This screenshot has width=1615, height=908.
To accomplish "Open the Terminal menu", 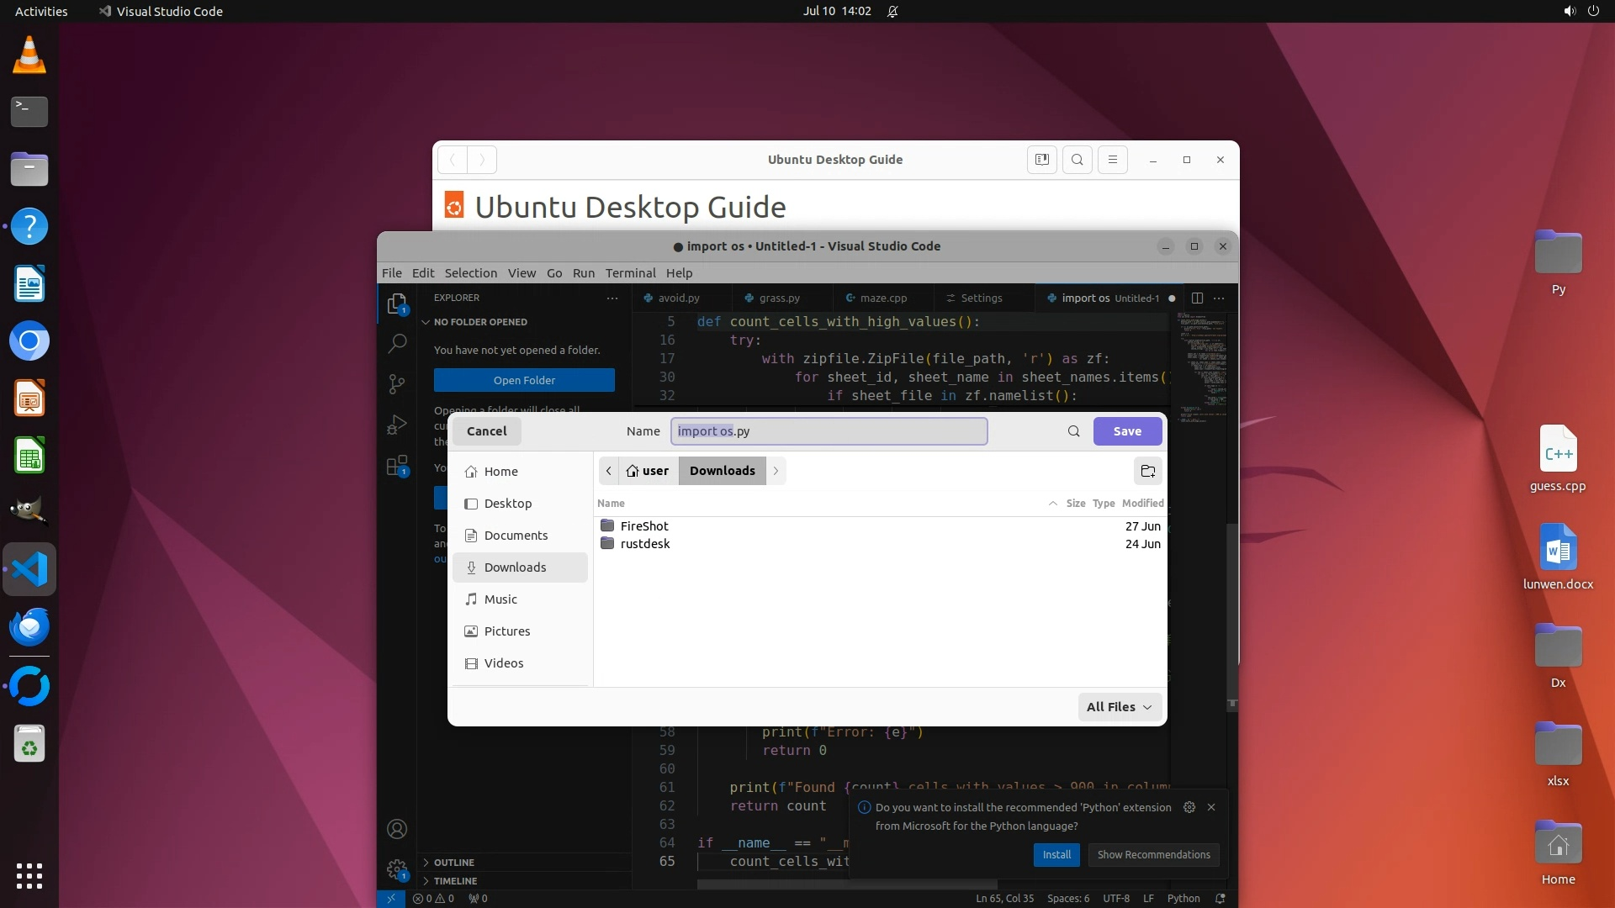I will click(630, 273).
